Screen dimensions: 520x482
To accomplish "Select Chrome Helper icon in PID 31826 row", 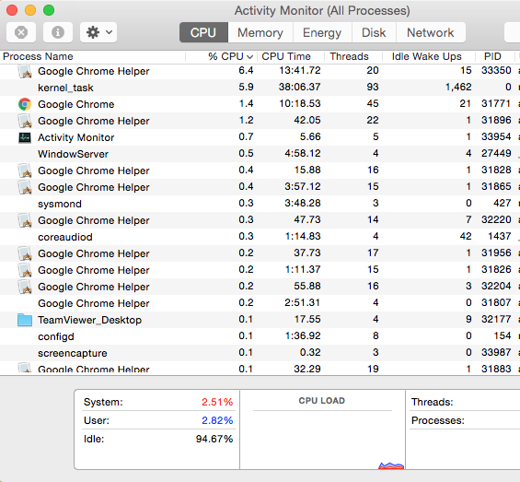I will click(x=25, y=270).
